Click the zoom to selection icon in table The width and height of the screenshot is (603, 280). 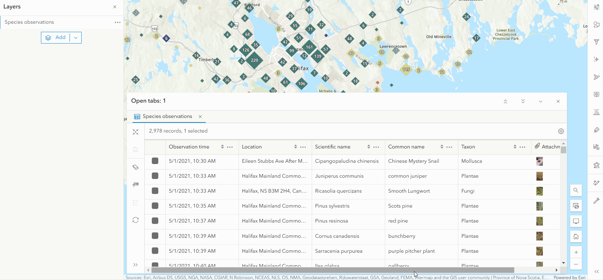coord(136,132)
